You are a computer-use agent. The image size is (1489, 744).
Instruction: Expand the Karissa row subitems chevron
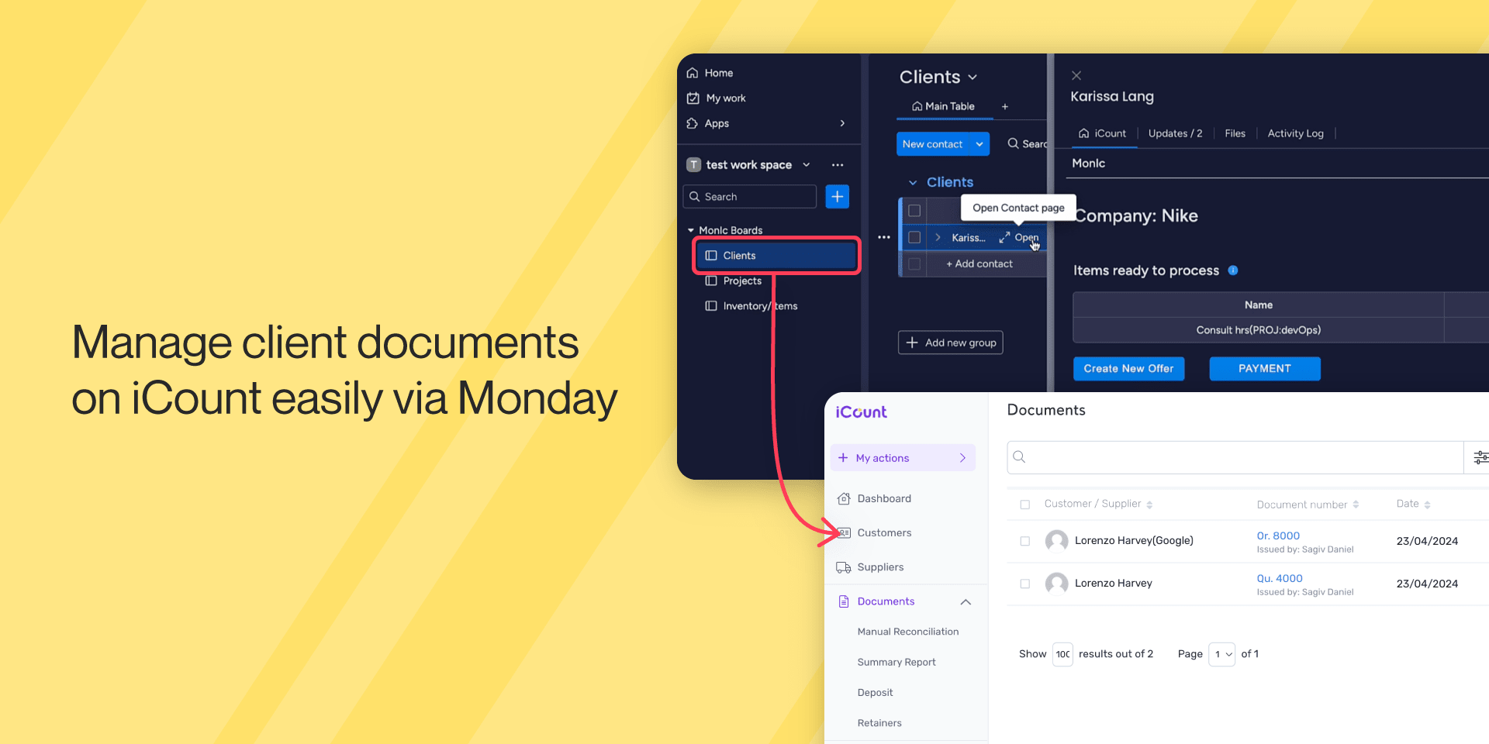[938, 237]
